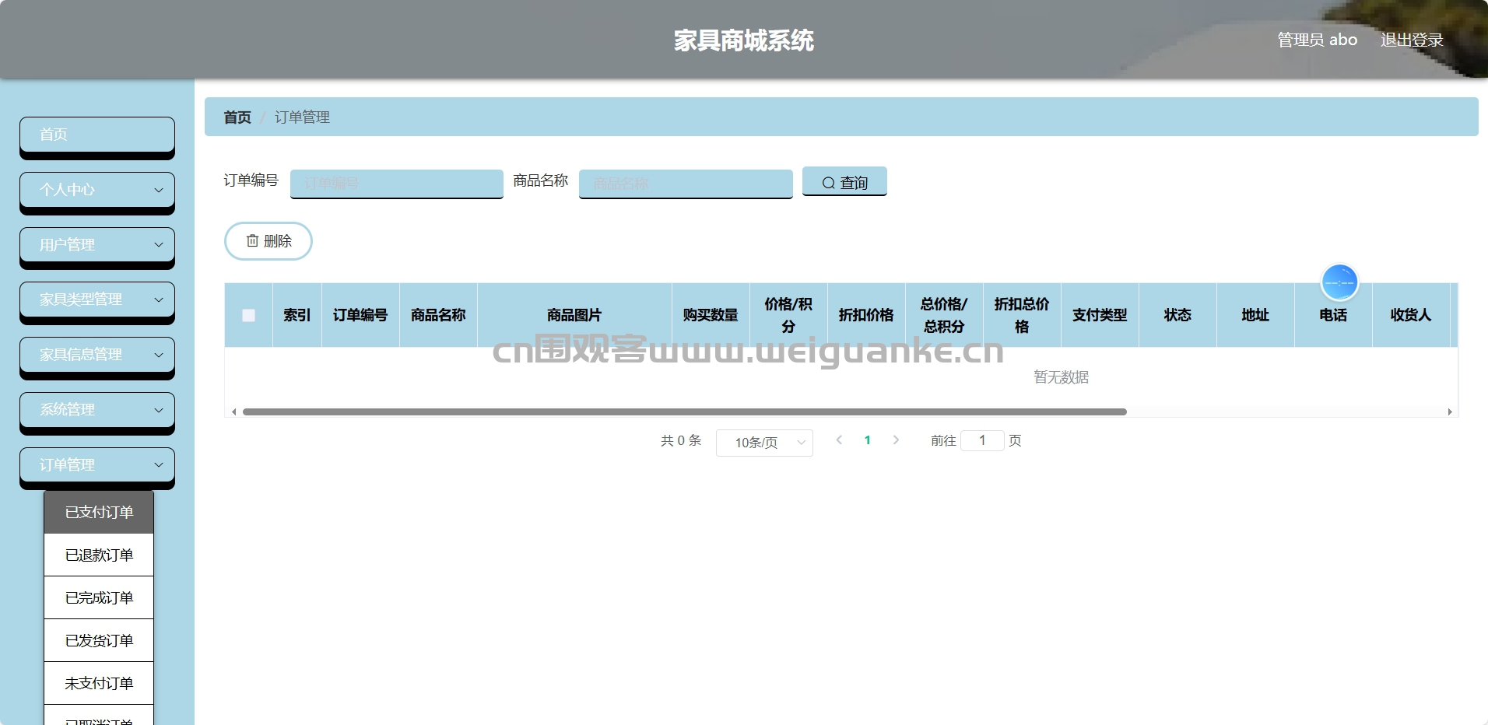Viewport: 1488px width, 725px height.
Task: Focus the 商品名称 input field
Action: pyautogui.click(x=686, y=184)
